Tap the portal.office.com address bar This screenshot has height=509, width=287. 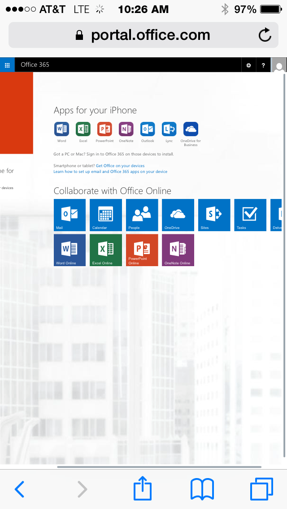143,35
